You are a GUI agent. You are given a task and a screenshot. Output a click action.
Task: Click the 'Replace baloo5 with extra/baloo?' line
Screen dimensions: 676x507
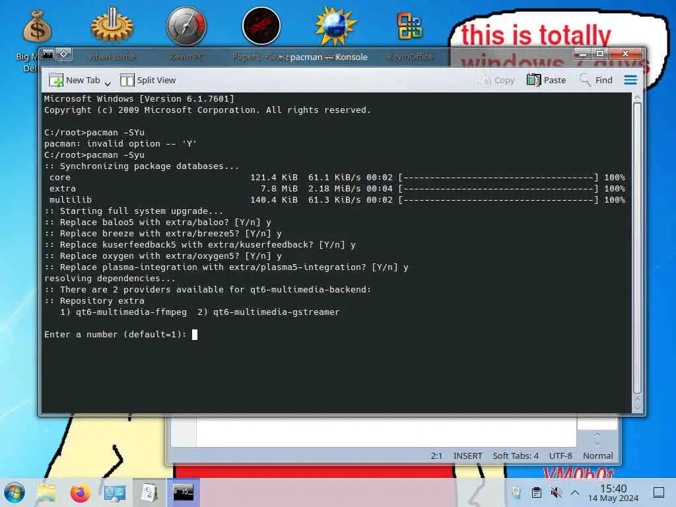157,222
